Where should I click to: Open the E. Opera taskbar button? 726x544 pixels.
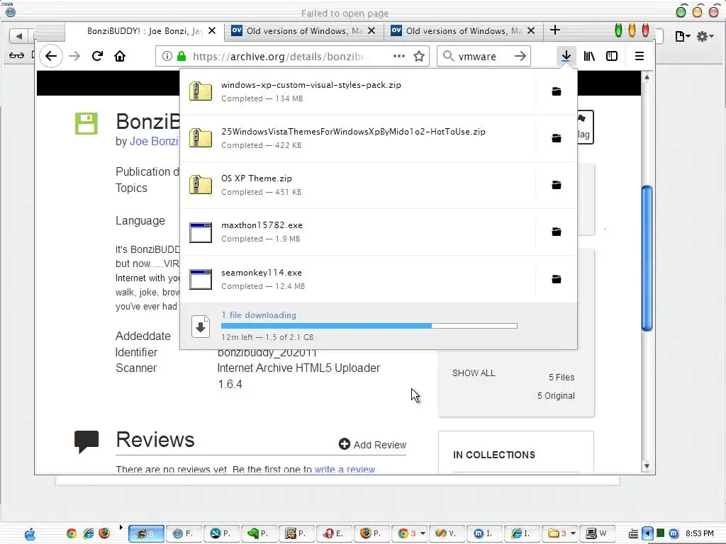tap(333, 533)
